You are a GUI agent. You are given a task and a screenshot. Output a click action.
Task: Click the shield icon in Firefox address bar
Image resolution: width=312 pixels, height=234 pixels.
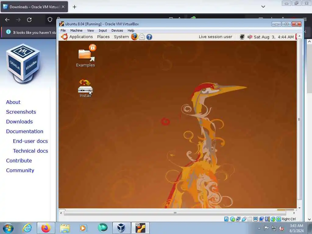tap(50, 19)
